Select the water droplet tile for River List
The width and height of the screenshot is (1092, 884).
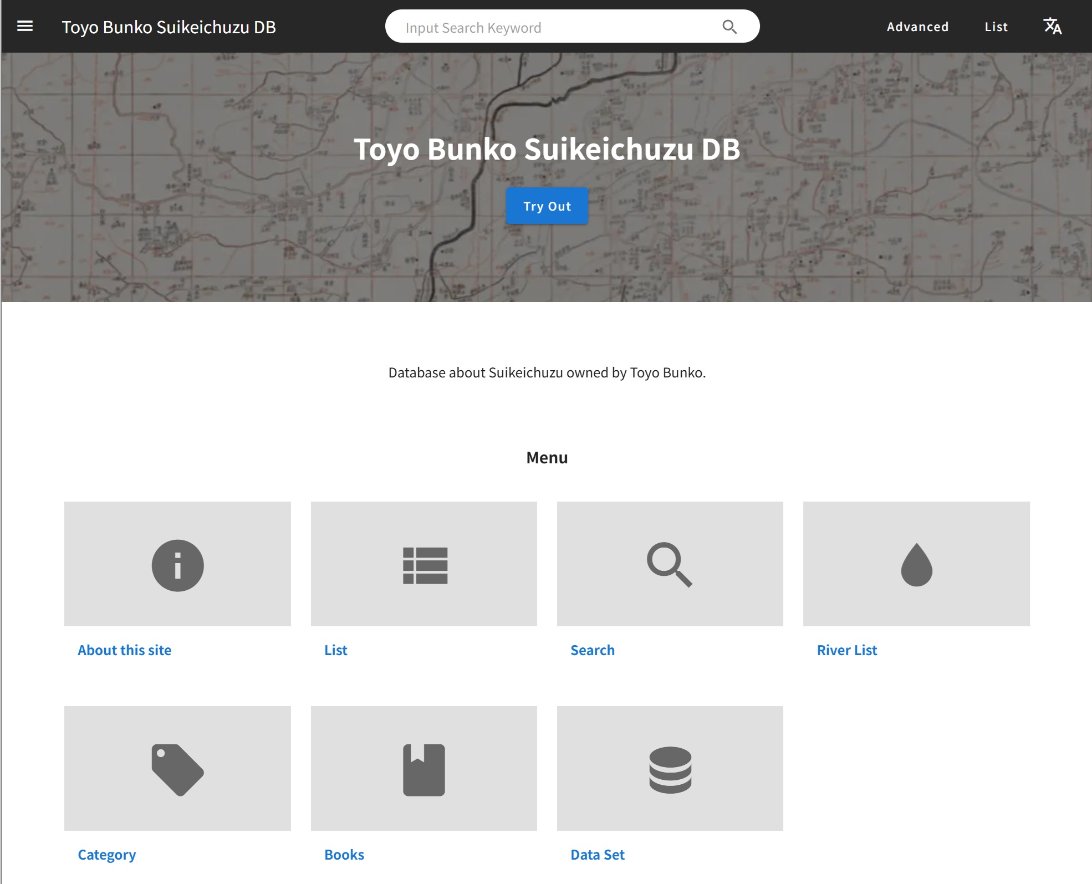[x=916, y=564]
